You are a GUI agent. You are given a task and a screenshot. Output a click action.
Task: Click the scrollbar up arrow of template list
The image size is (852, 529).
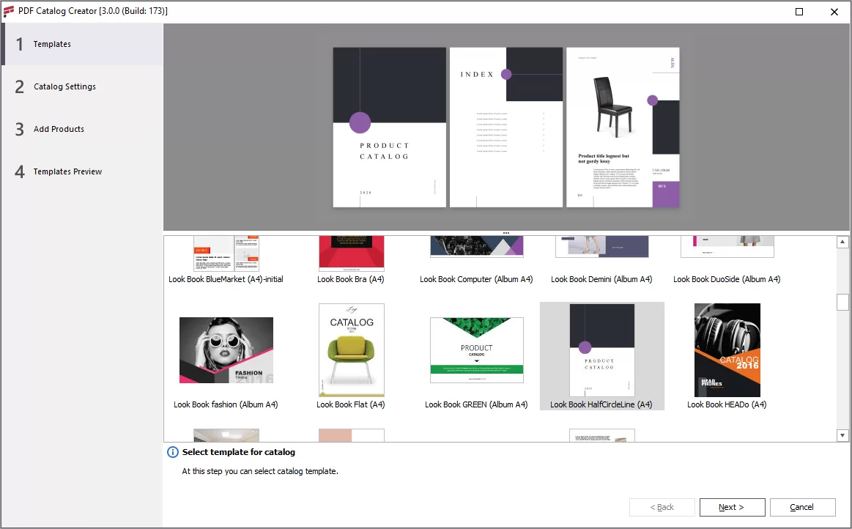(840, 240)
